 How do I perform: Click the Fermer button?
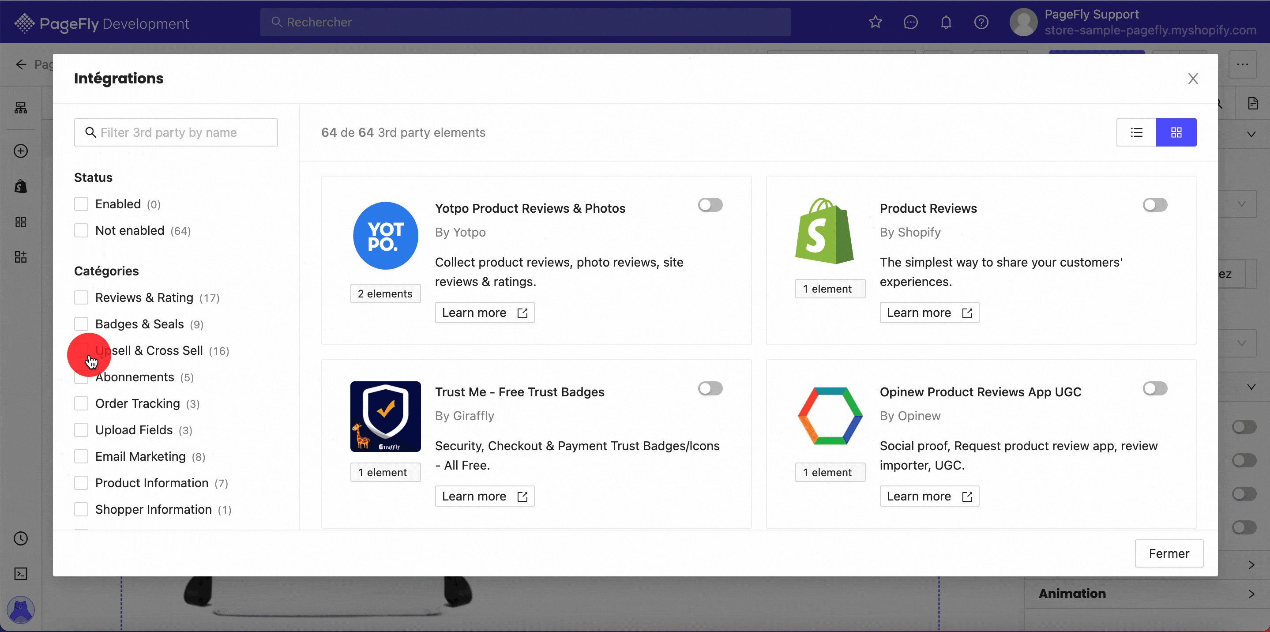click(x=1169, y=553)
